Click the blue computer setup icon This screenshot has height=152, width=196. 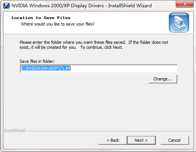pos(179,22)
